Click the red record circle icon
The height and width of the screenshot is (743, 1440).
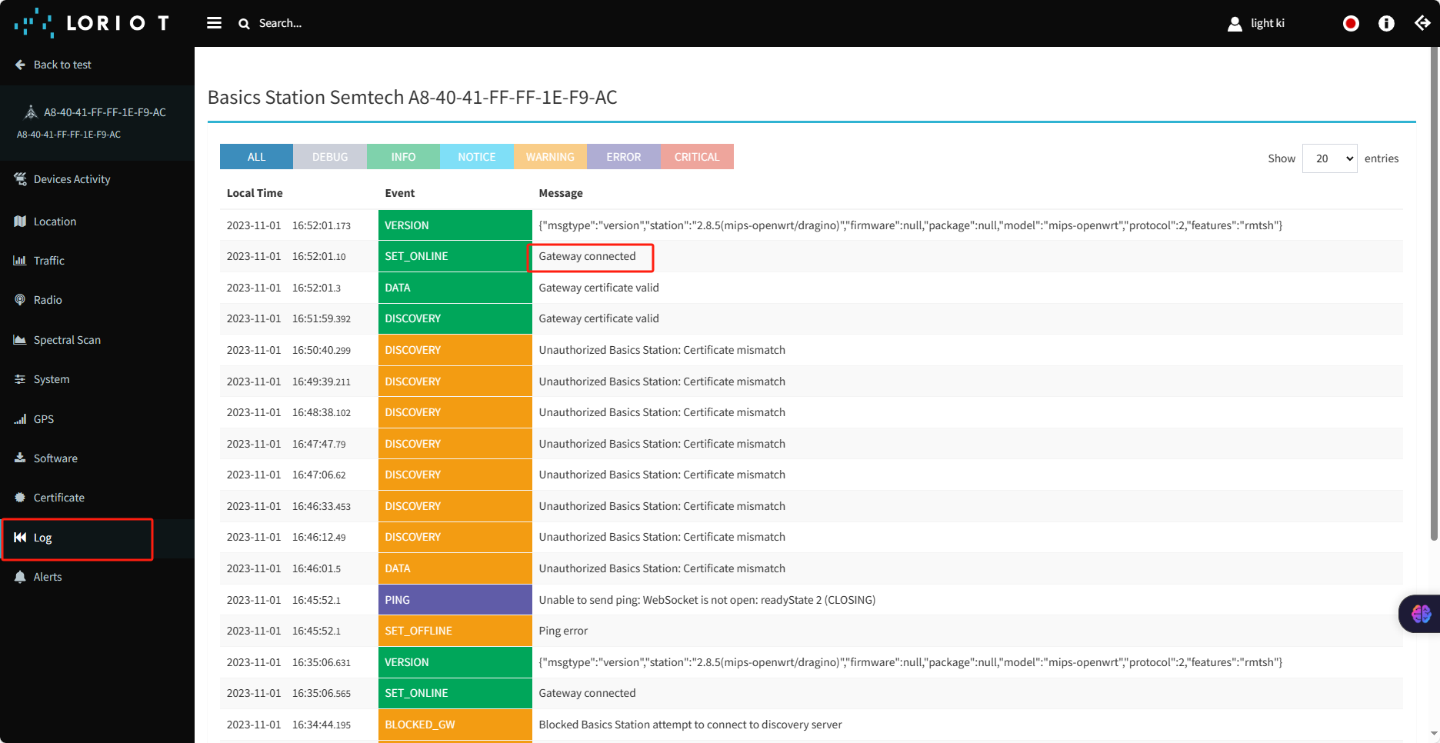[1351, 23]
